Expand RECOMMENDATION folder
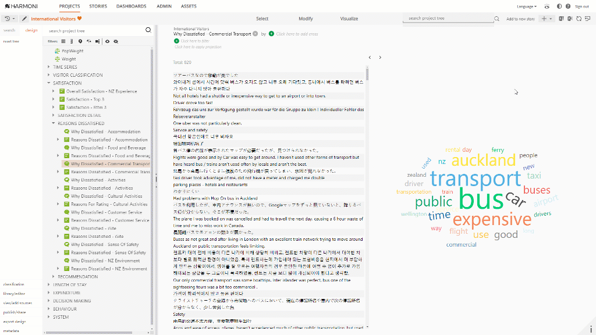 click(54, 276)
